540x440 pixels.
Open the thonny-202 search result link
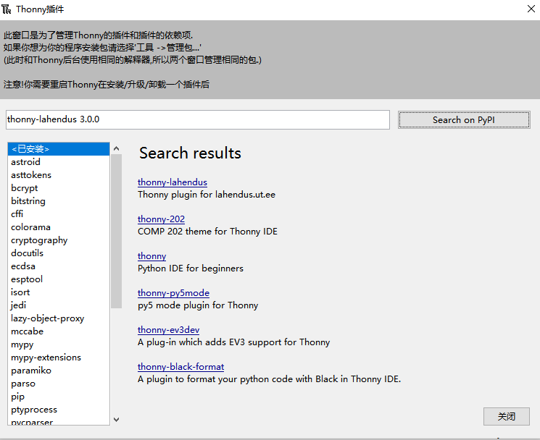tap(161, 219)
